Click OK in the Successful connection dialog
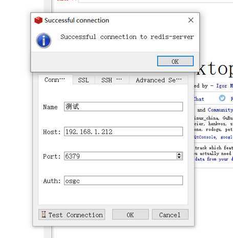This screenshot has width=233, height=238. 175,61
